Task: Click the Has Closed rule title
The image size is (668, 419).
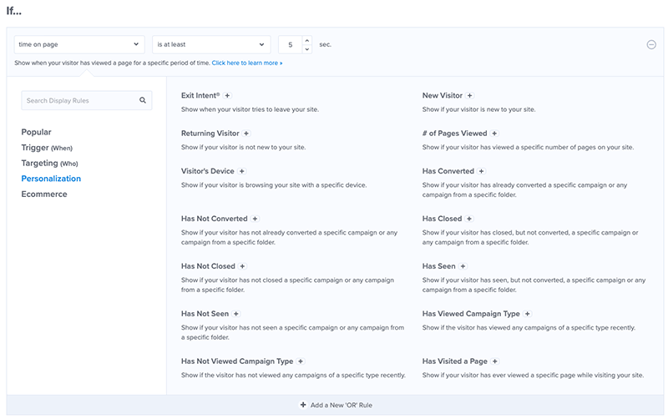Action: point(442,219)
